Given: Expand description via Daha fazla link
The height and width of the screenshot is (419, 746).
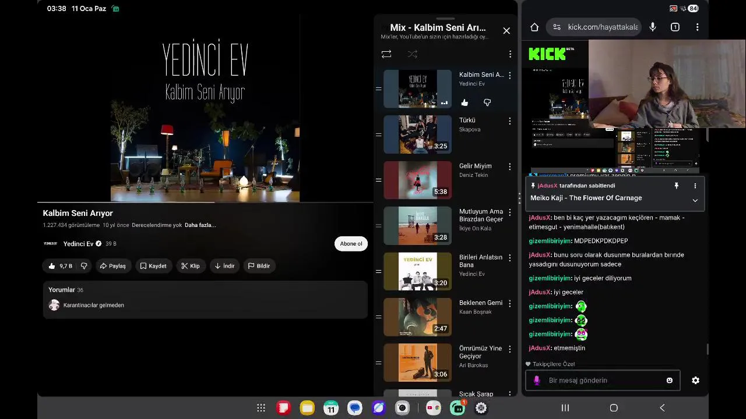Looking at the screenshot, I should [200, 225].
